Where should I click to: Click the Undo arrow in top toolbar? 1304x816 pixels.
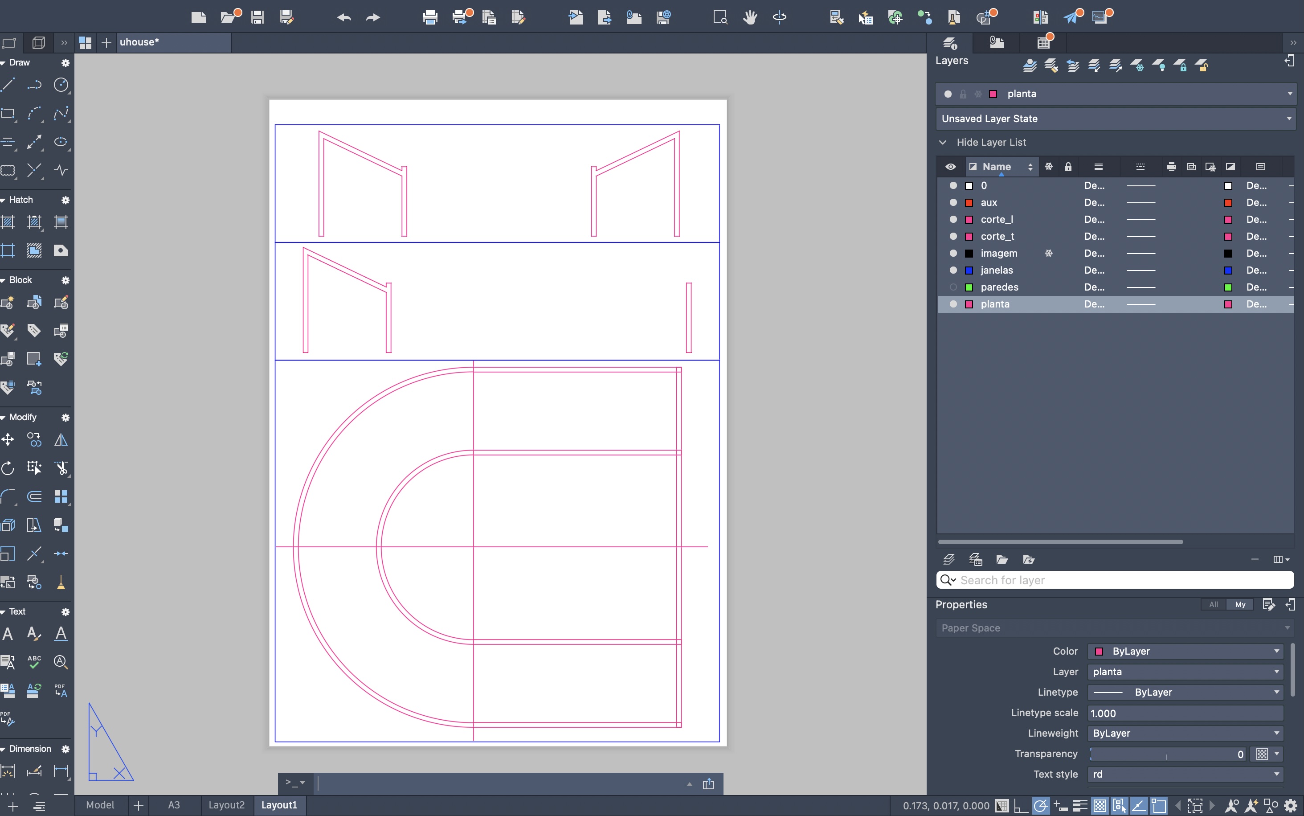click(343, 17)
